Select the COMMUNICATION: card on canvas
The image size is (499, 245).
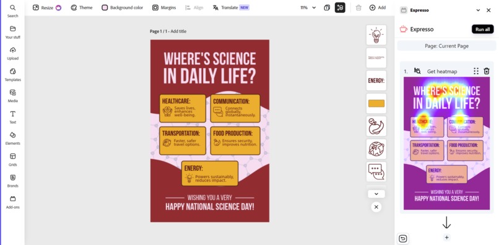(235, 108)
